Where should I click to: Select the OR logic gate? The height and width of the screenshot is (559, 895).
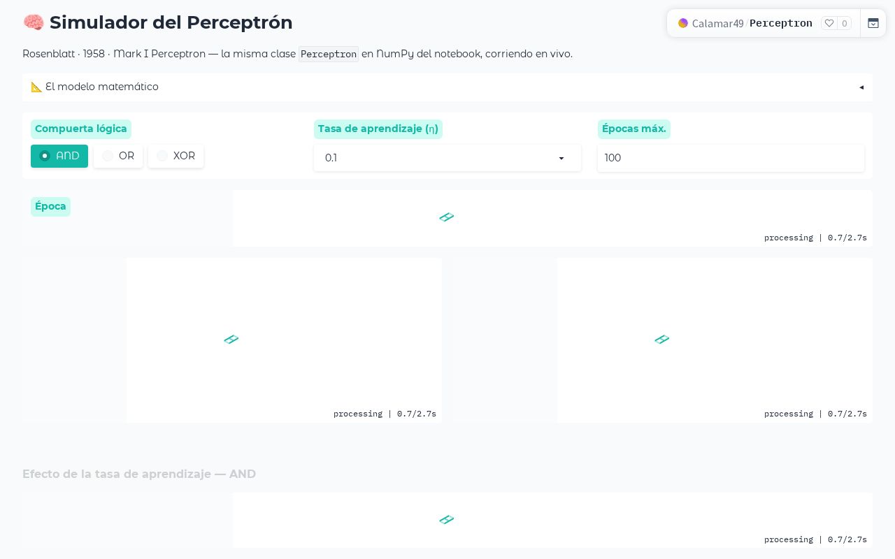click(118, 156)
